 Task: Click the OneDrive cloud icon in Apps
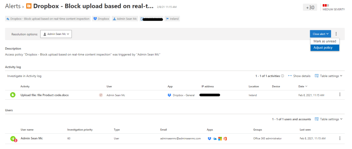[x=214, y=138]
